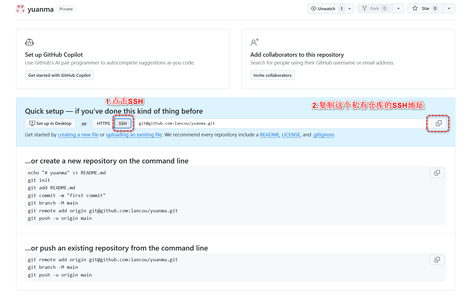Viewport: 467px width, 296px height.
Task: Open the creating a new file link
Action: pos(78,134)
